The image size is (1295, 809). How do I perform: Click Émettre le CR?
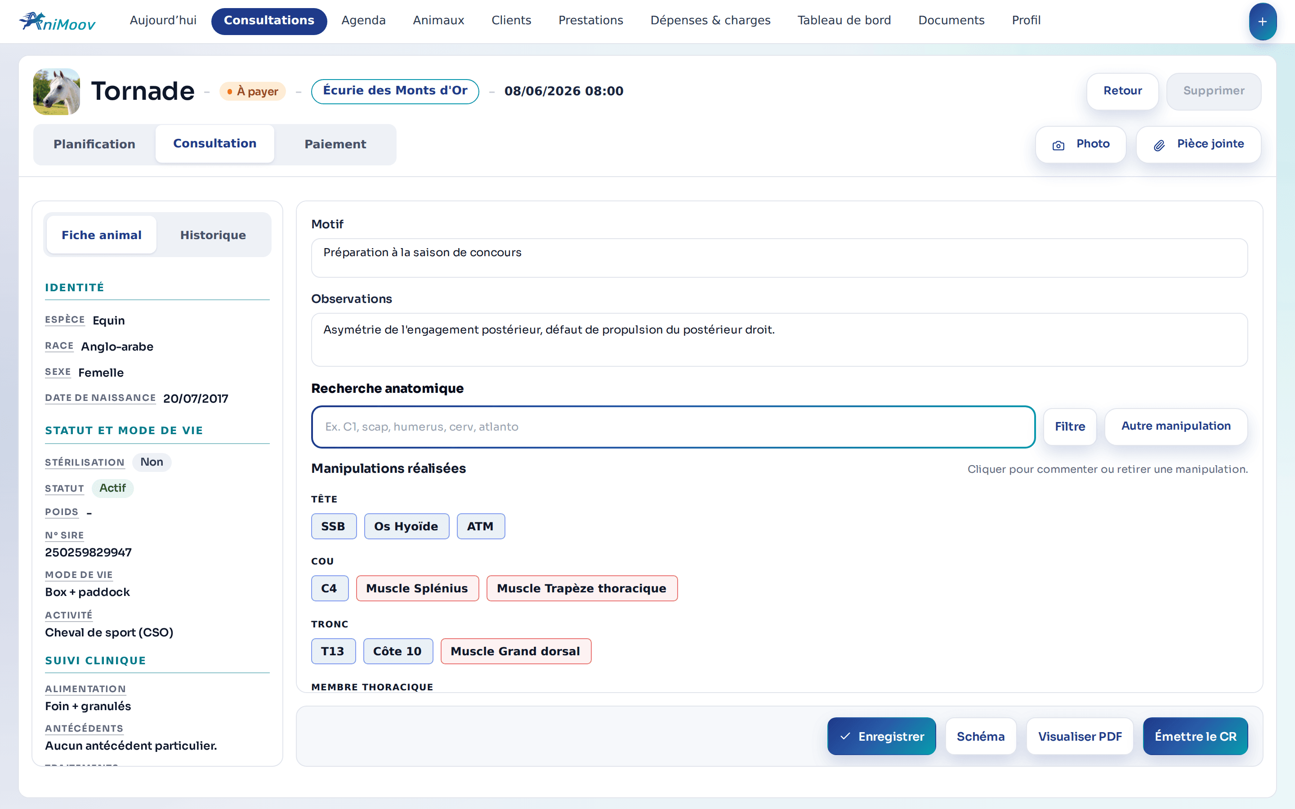coord(1195,736)
